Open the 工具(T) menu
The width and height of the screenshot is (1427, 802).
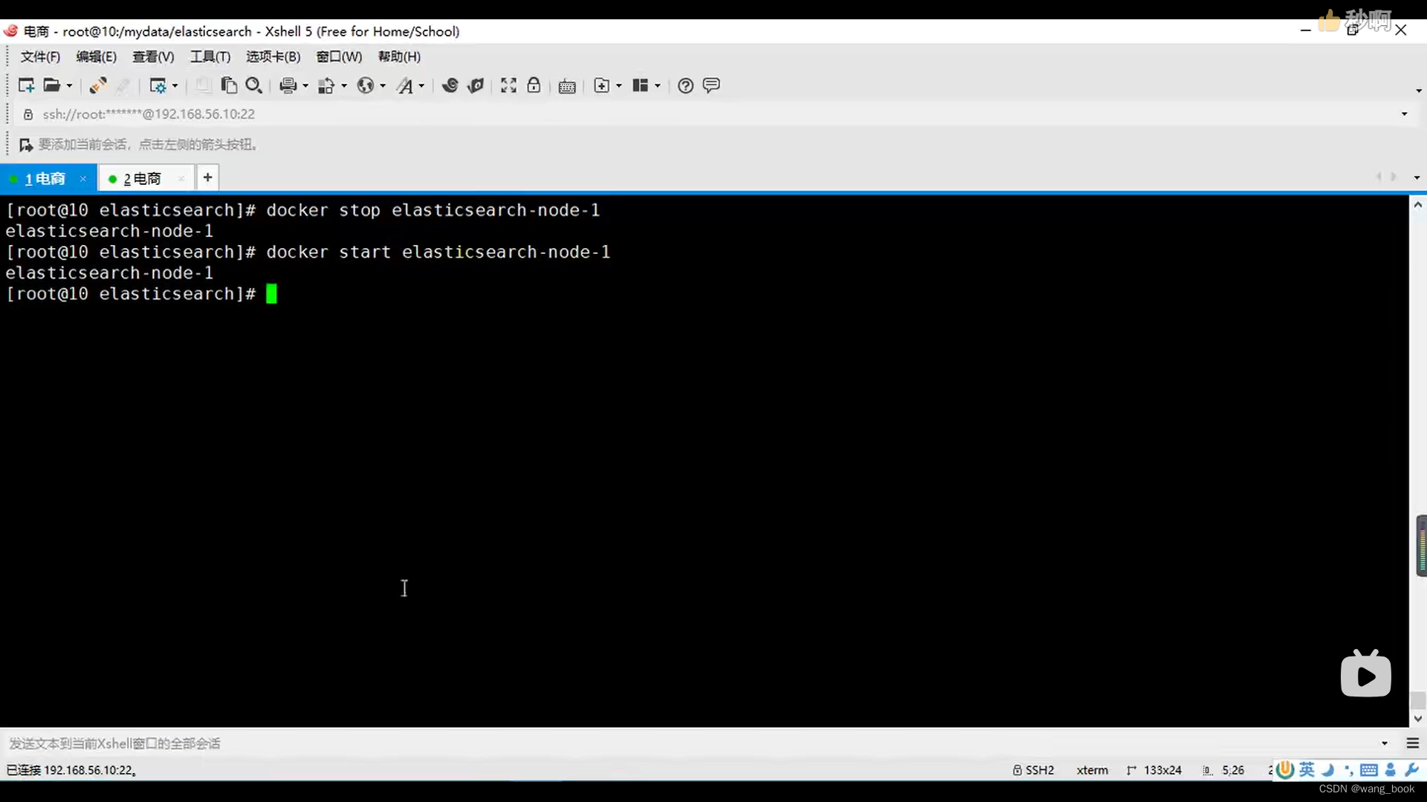point(210,56)
